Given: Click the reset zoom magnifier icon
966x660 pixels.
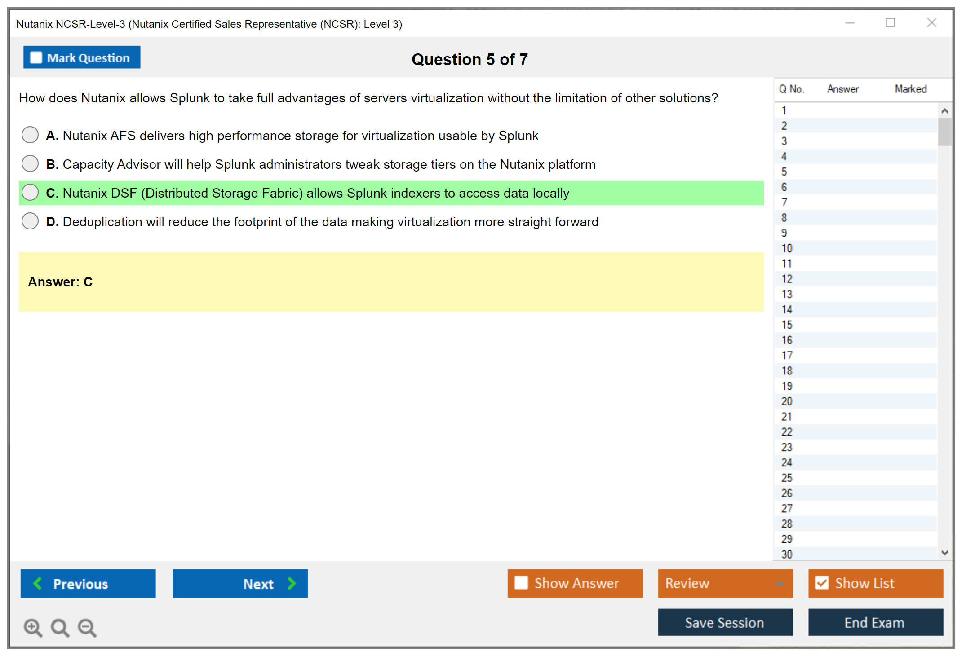Looking at the screenshot, I should click(60, 627).
